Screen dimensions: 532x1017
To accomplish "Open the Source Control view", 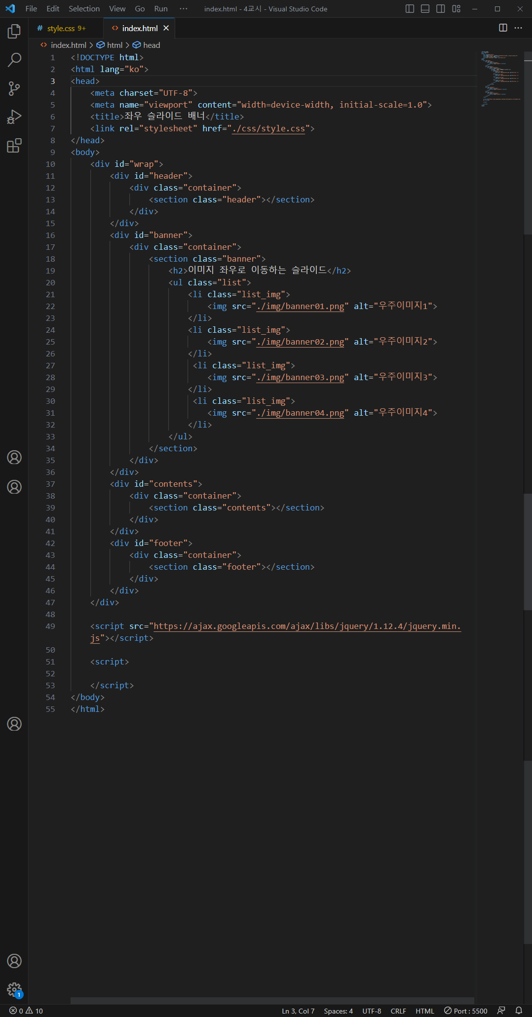I will [x=14, y=88].
